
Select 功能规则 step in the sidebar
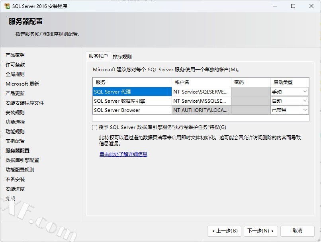click(15, 131)
